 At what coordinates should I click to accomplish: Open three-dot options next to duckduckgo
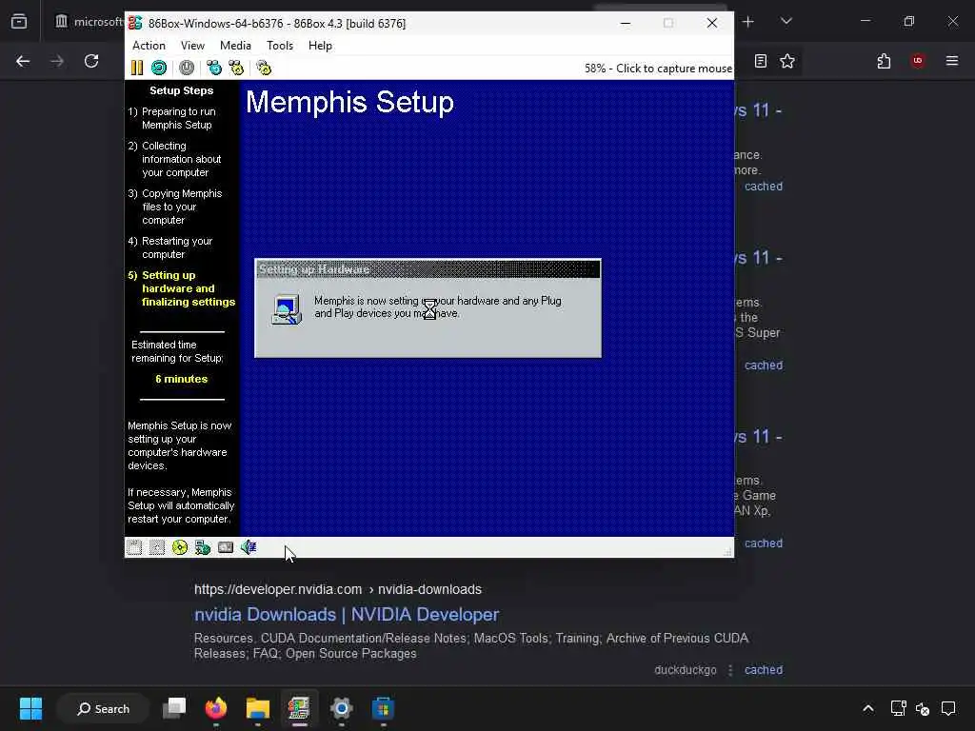730,669
